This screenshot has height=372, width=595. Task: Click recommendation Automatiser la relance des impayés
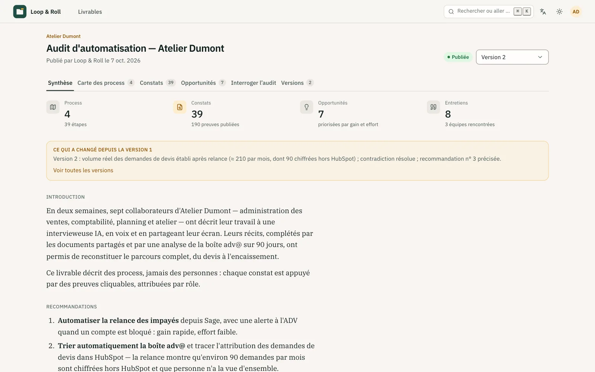tap(118, 321)
